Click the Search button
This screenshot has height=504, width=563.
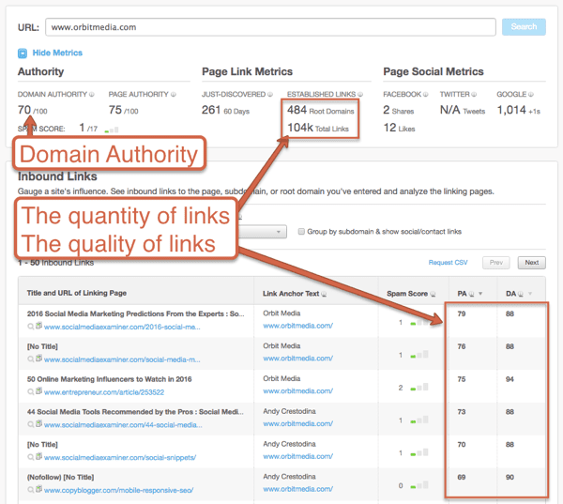tap(524, 27)
